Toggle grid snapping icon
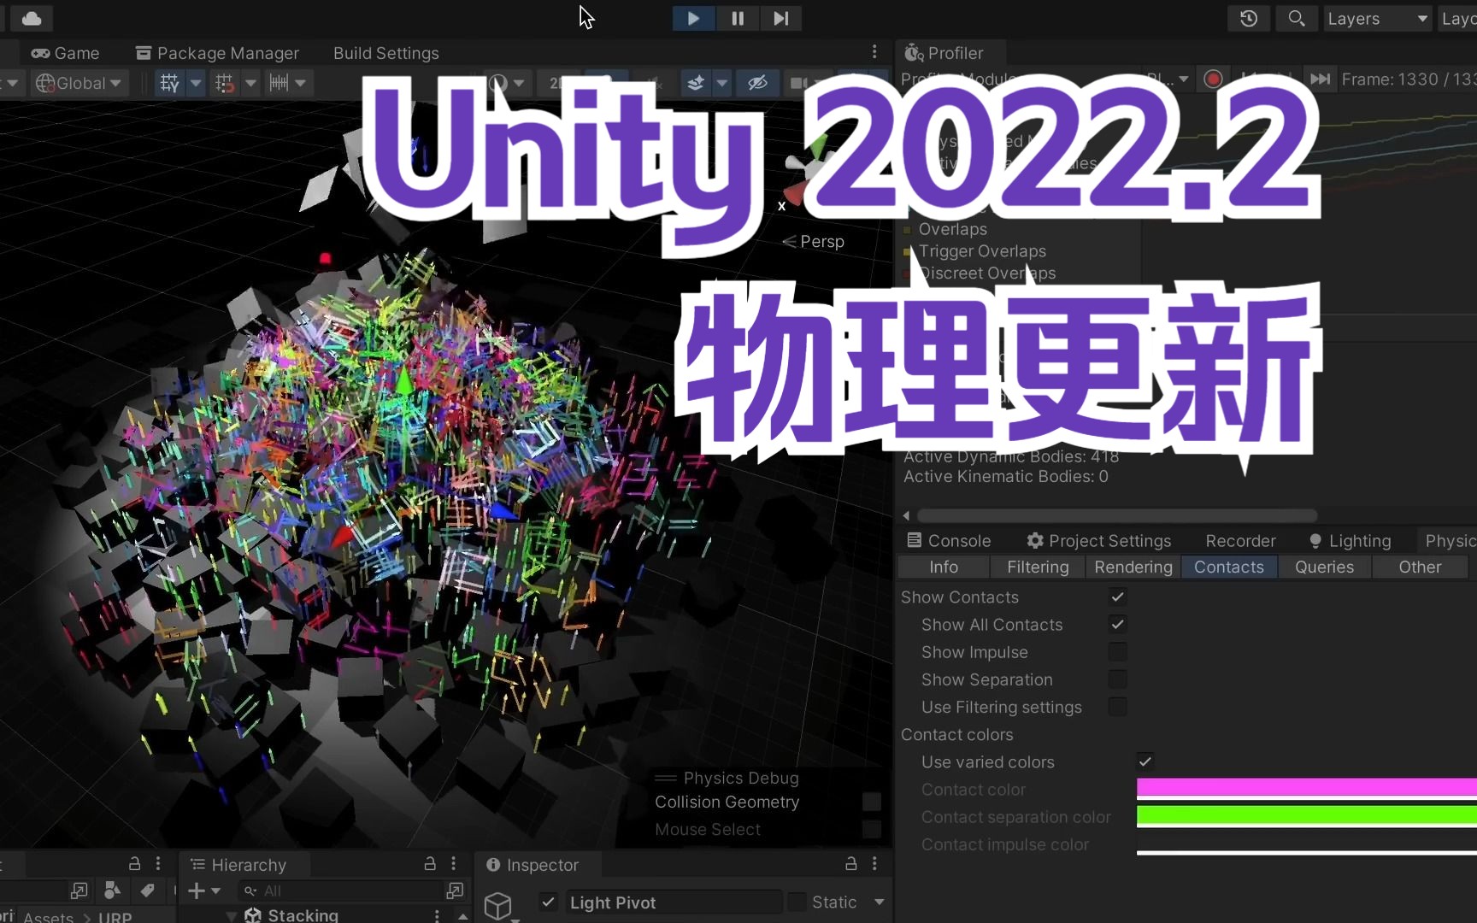The image size is (1477, 923). (169, 83)
